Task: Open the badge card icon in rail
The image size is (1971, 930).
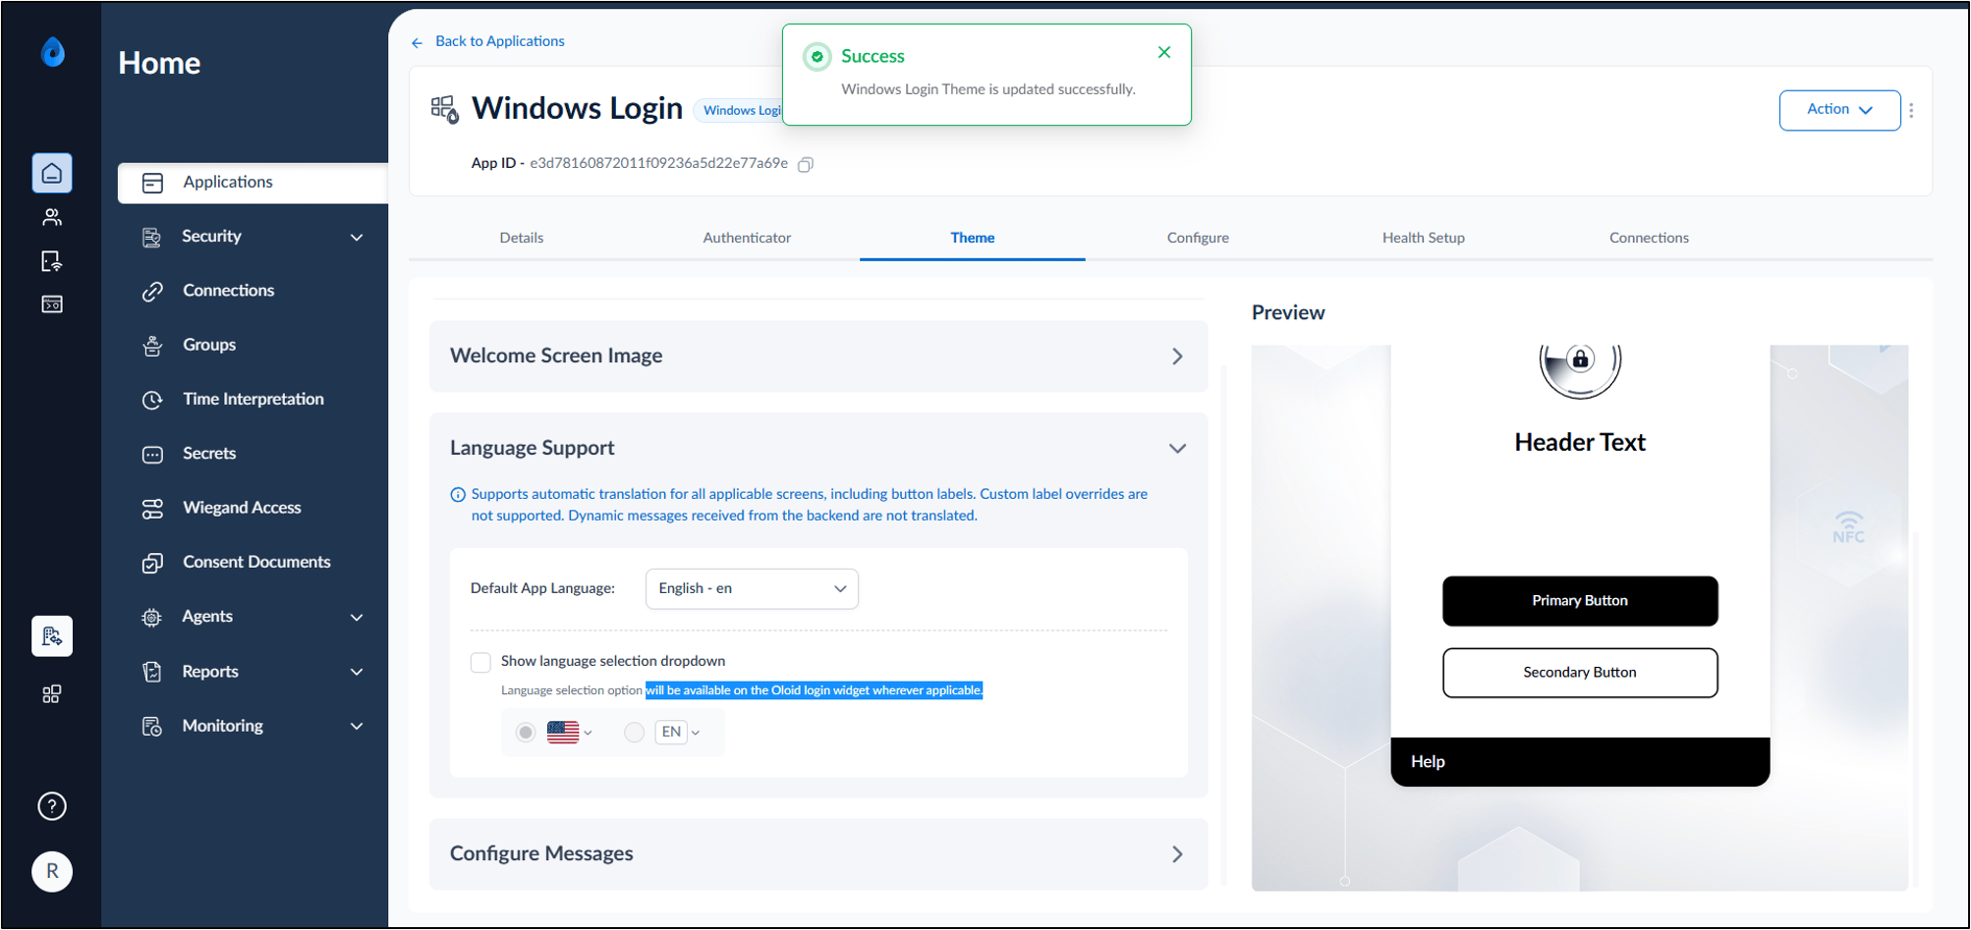Action: pyautogui.click(x=52, y=304)
